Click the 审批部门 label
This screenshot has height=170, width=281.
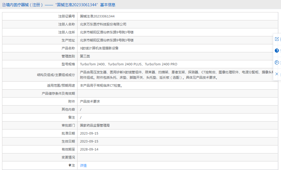[68, 125]
